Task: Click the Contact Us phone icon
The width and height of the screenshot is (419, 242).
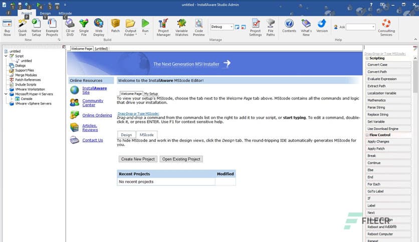Action: 75,140
